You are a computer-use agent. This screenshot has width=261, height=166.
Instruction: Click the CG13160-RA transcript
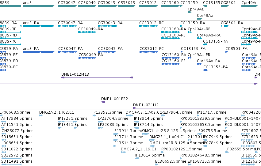[171, 32]
